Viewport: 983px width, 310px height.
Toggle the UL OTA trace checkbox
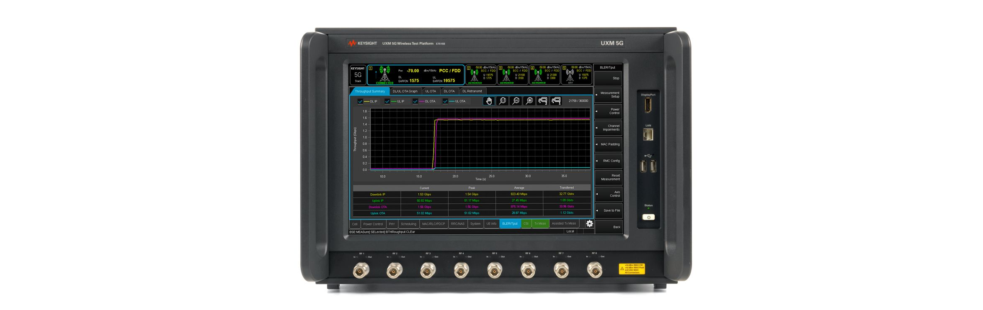(445, 101)
